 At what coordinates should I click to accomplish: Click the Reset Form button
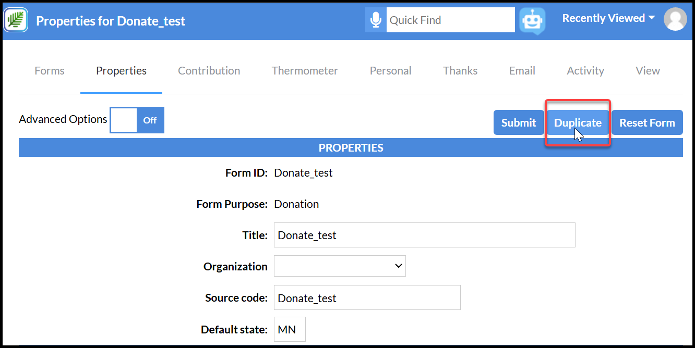(647, 122)
